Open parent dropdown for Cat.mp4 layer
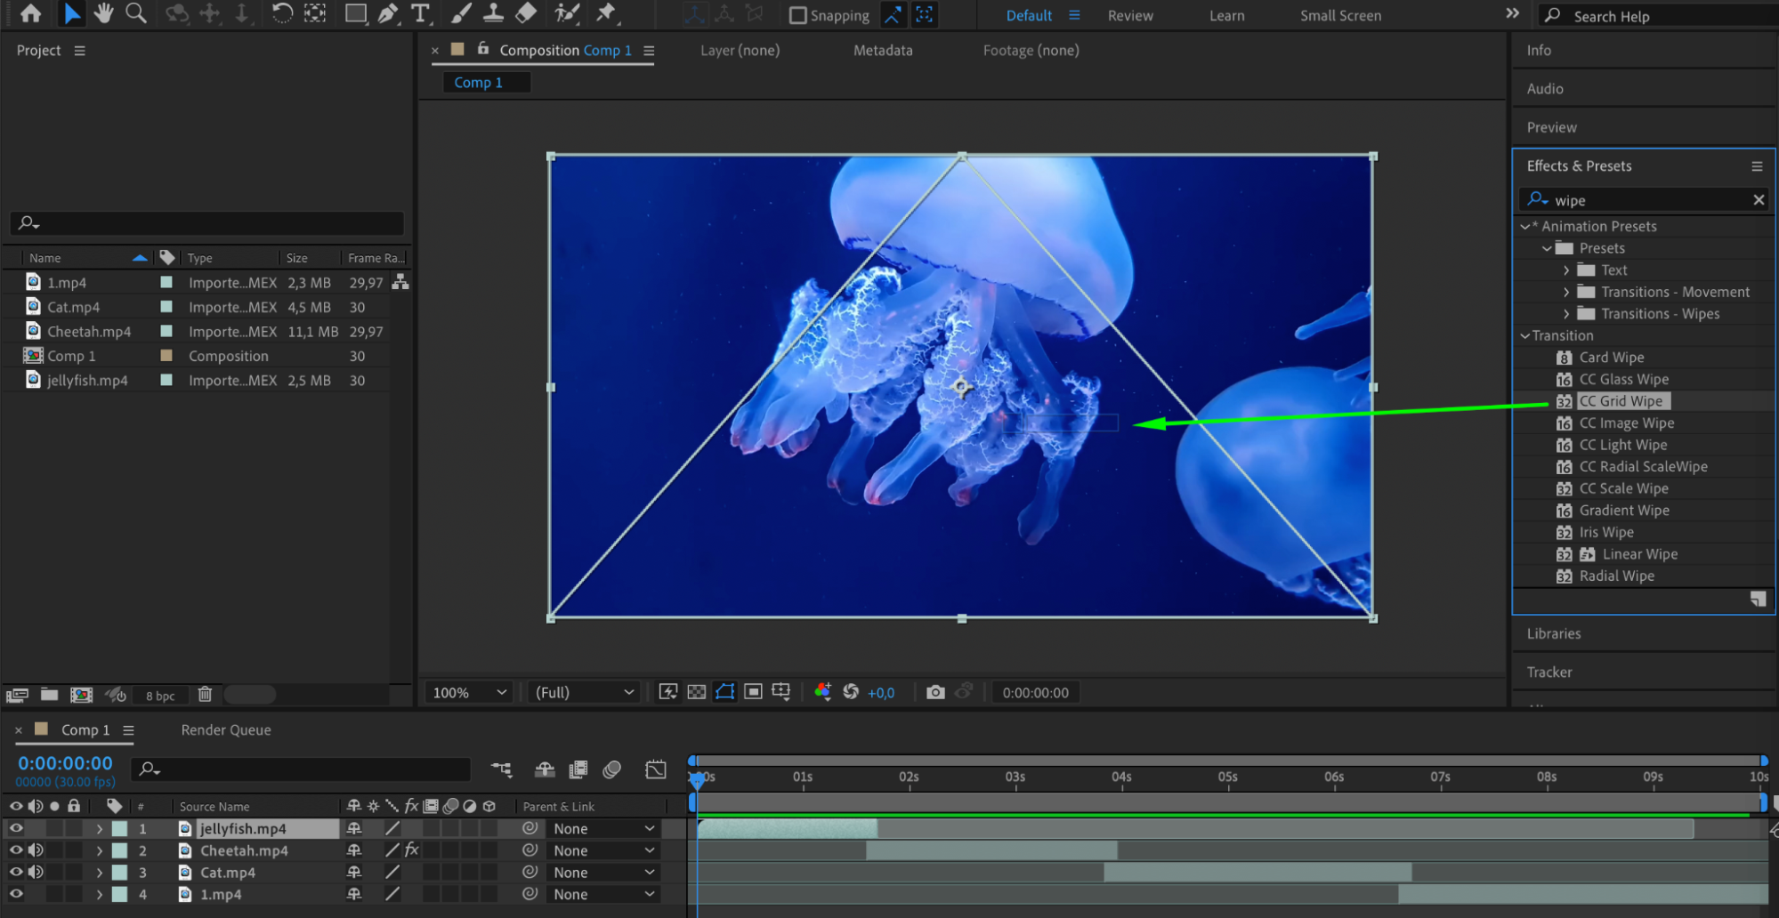Viewport: 1779px width, 918px height. [x=603, y=873]
